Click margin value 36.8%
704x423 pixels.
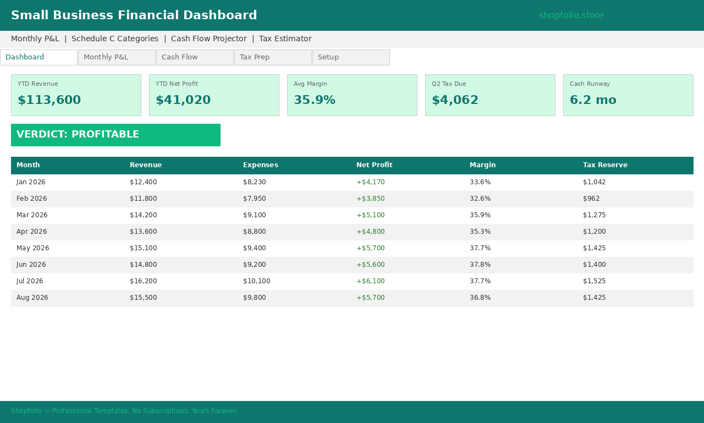[x=480, y=298]
